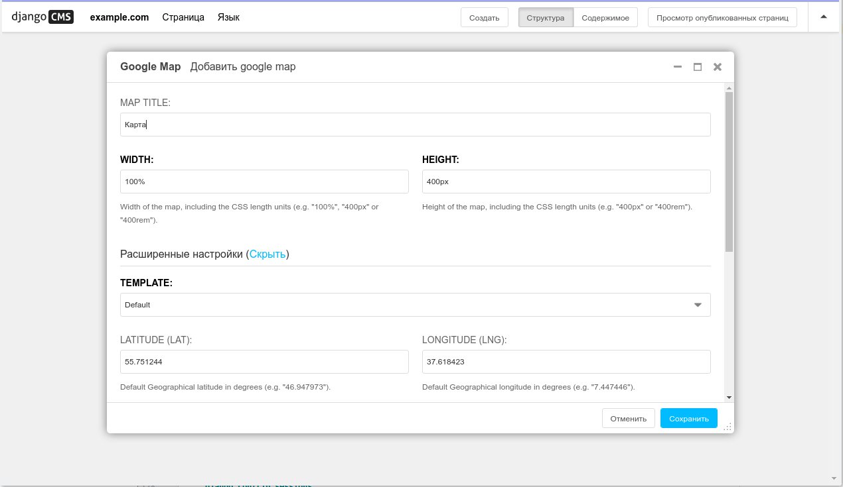Click the dialog scrollbar up arrow
This screenshot has height=487, width=843.
(729, 87)
